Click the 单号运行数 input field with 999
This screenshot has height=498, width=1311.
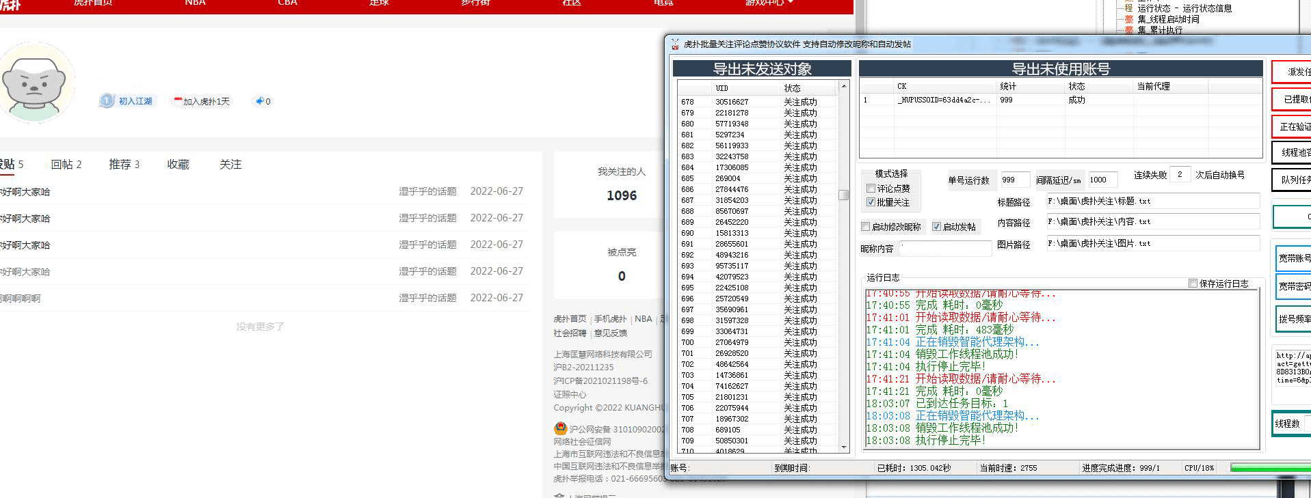(1015, 180)
